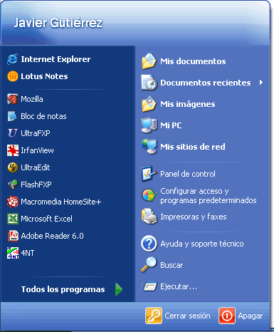The image size is (274, 332).
Task: Click the Mozilla dragon icon
Action: pyautogui.click(x=12, y=99)
